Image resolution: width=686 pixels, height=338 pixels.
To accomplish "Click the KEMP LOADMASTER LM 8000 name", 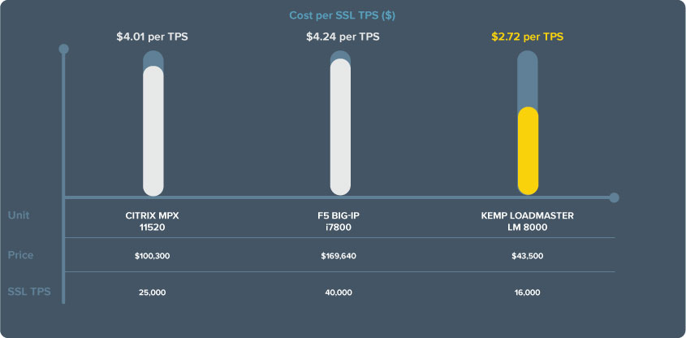I will pos(527,222).
